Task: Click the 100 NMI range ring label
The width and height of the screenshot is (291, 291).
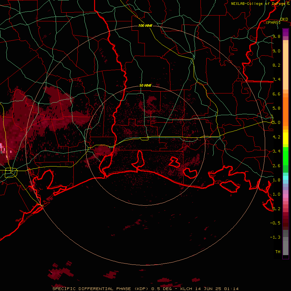Action: (145, 26)
